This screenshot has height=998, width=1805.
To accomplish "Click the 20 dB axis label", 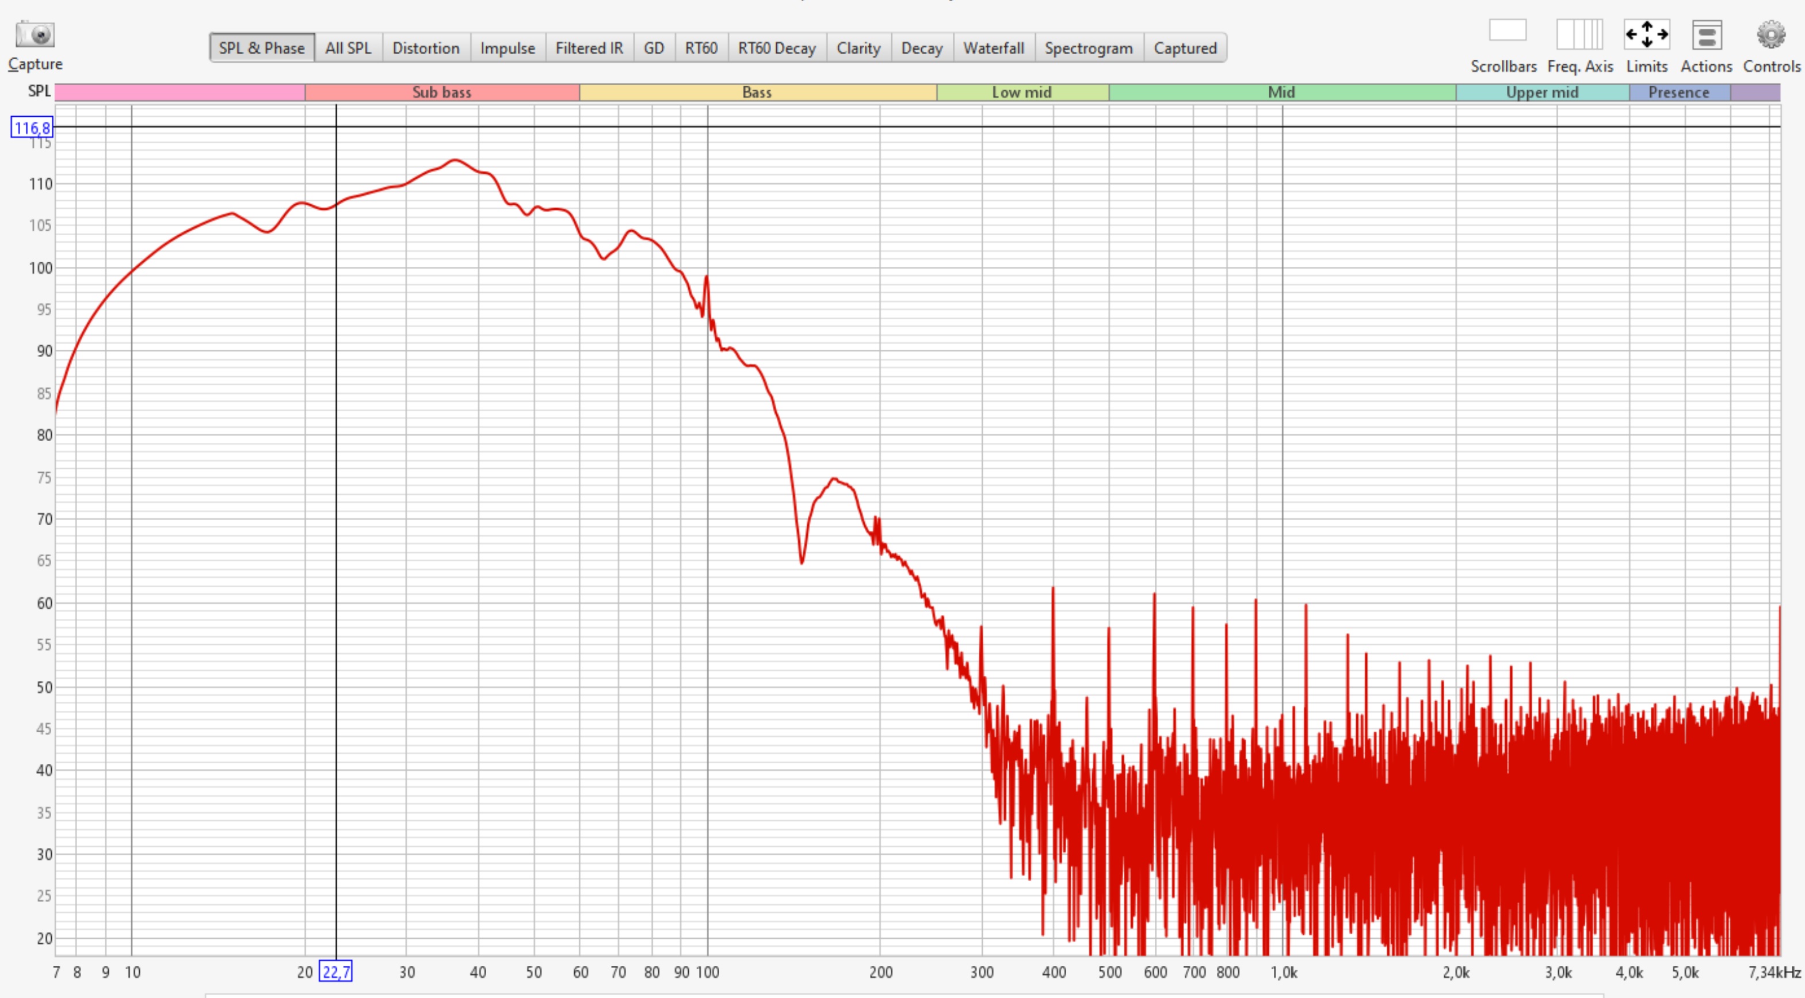I will [x=44, y=939].
